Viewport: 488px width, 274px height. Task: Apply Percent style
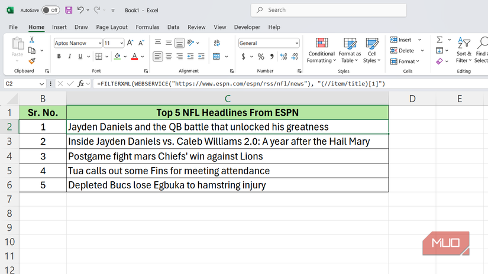point(261,57)
